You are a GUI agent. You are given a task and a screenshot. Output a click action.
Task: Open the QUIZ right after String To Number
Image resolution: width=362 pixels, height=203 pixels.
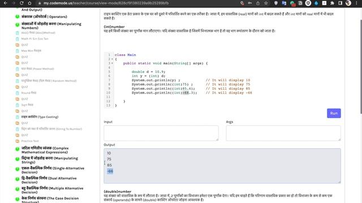point(24,135)
